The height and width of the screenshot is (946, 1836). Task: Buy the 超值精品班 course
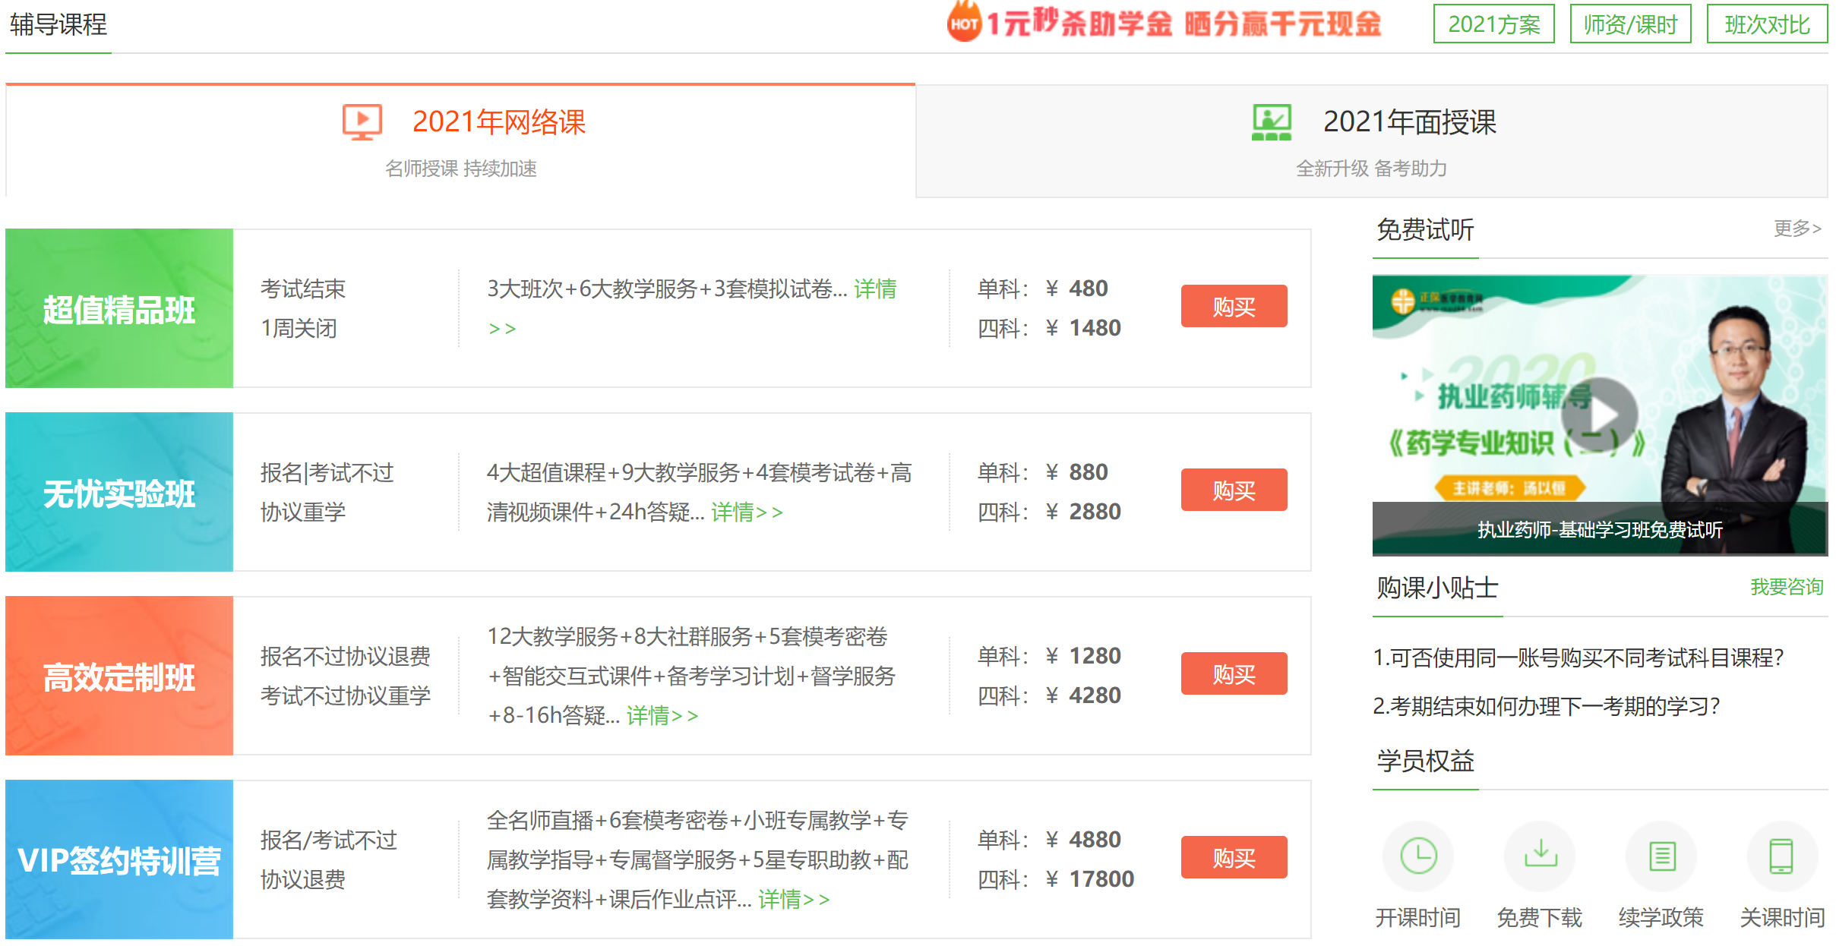click(1233, 307)
